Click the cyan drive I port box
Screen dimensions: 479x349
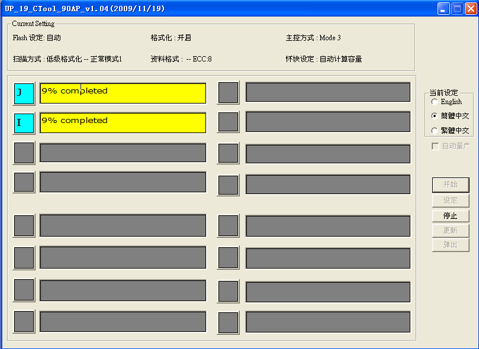(24, 123)
